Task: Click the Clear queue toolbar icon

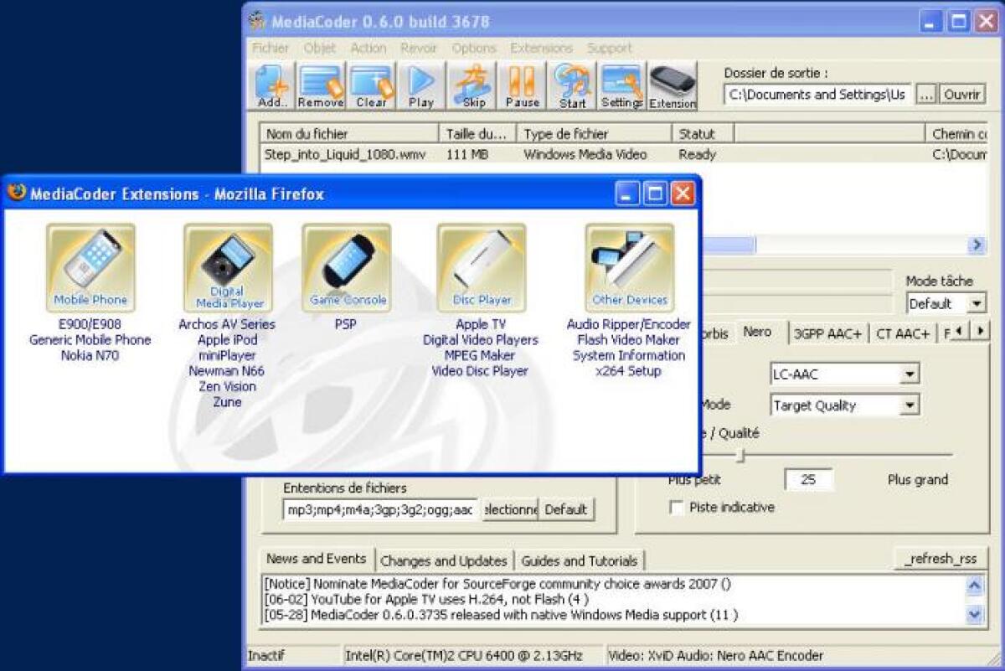Action: click(370, 84)
